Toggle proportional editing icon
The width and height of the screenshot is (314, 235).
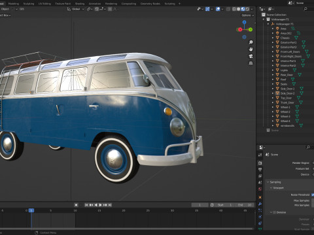pyautogui.click(x=110, y=9)
